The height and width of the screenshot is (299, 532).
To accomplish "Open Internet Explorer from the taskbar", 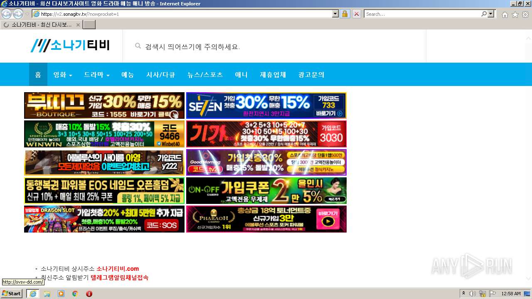I will (x=32, y=294).
